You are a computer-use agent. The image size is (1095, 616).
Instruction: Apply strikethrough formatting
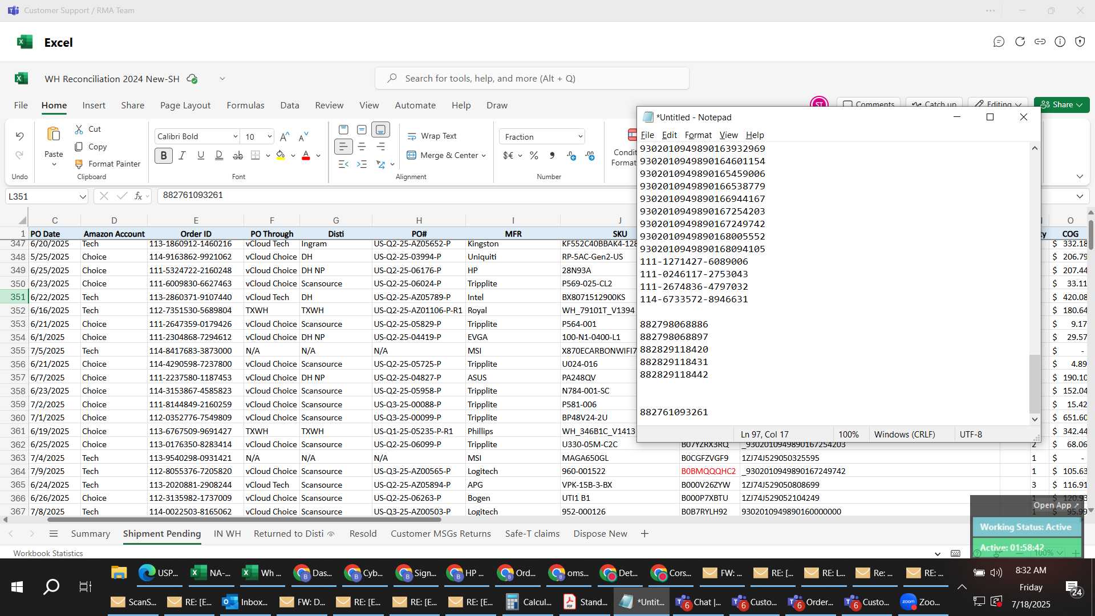click(238, 155)
